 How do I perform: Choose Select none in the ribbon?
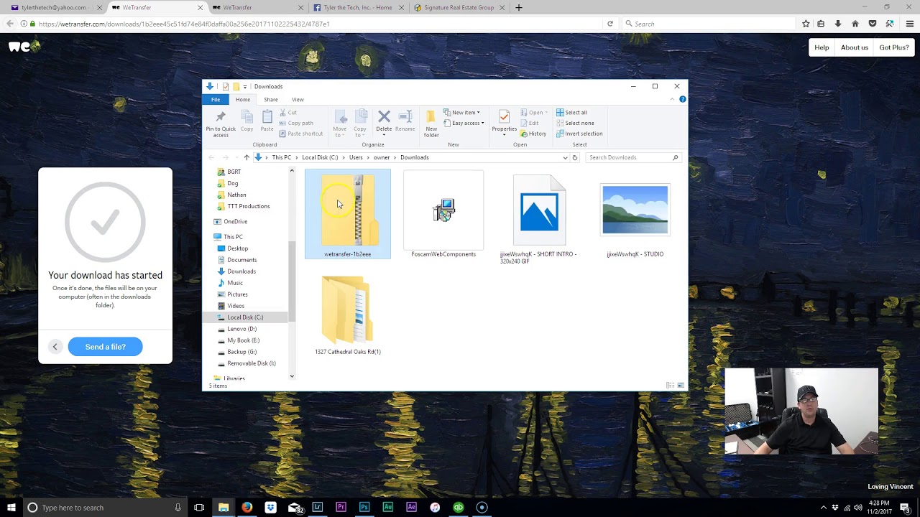(575, 123)
